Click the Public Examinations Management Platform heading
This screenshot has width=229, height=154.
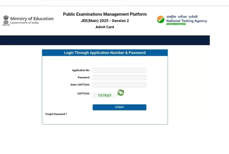[105, 14]
